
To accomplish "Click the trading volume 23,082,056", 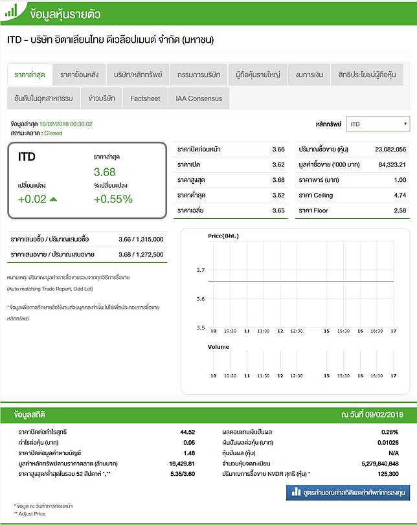I will point(390,150).
